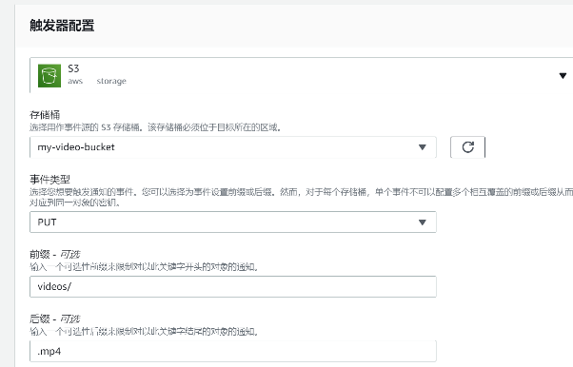Viewport: 573px width, 367px height.
Task: Open the S3 trigger source dropdown arrow
Action: point(563,76)
